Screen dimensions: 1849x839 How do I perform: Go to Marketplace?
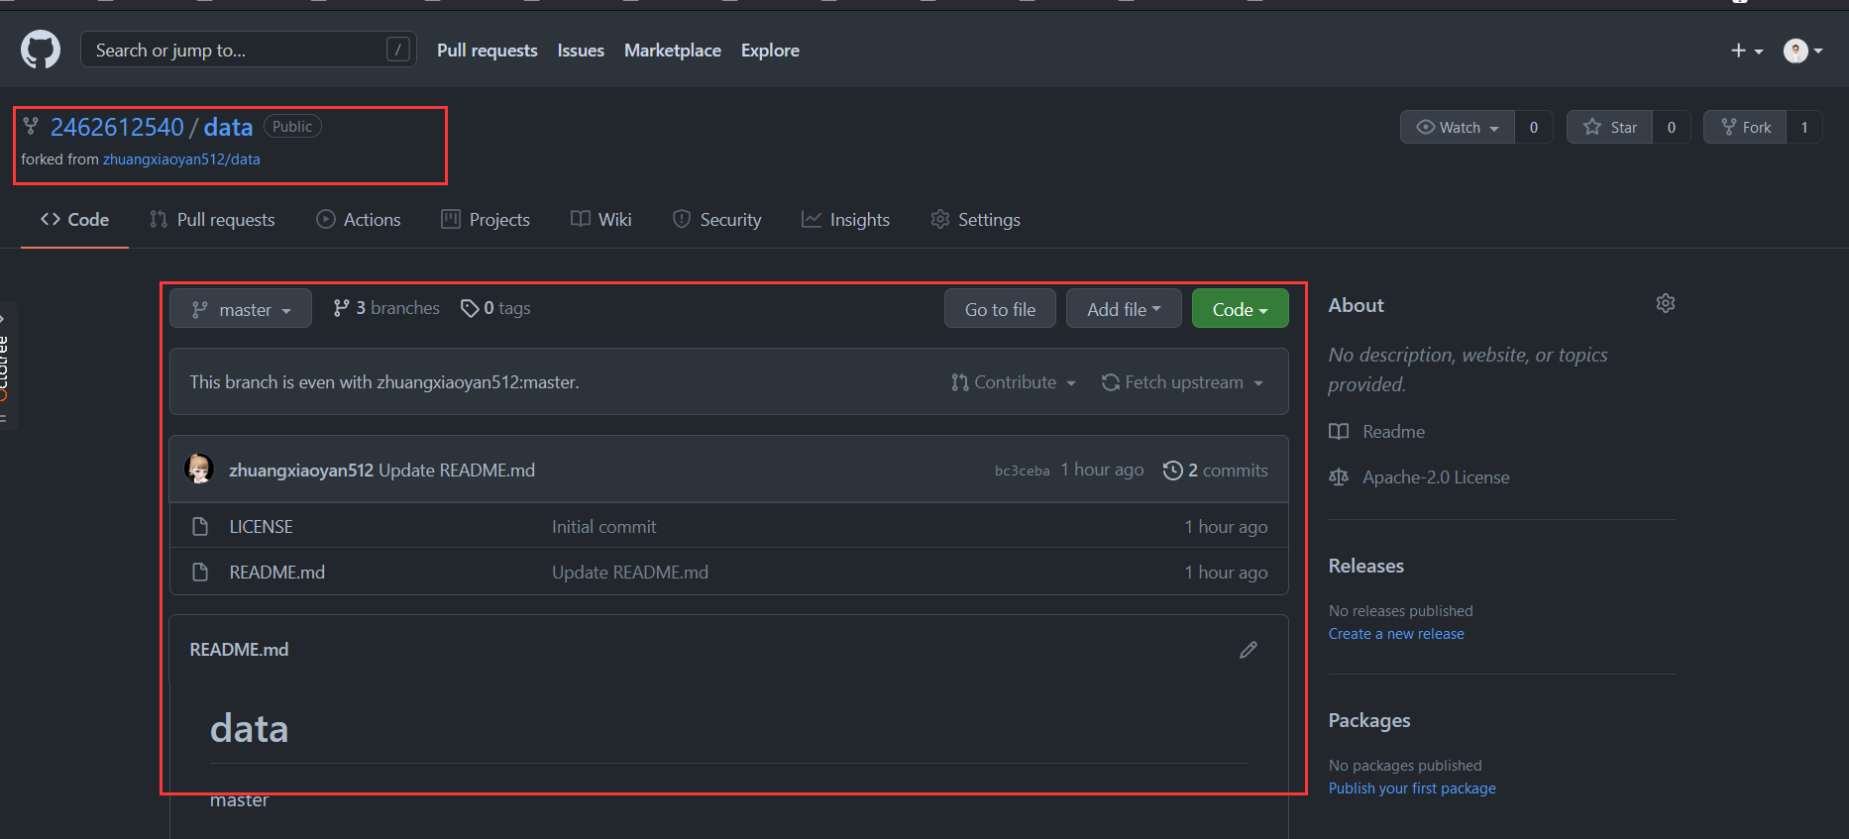(673, 51)
